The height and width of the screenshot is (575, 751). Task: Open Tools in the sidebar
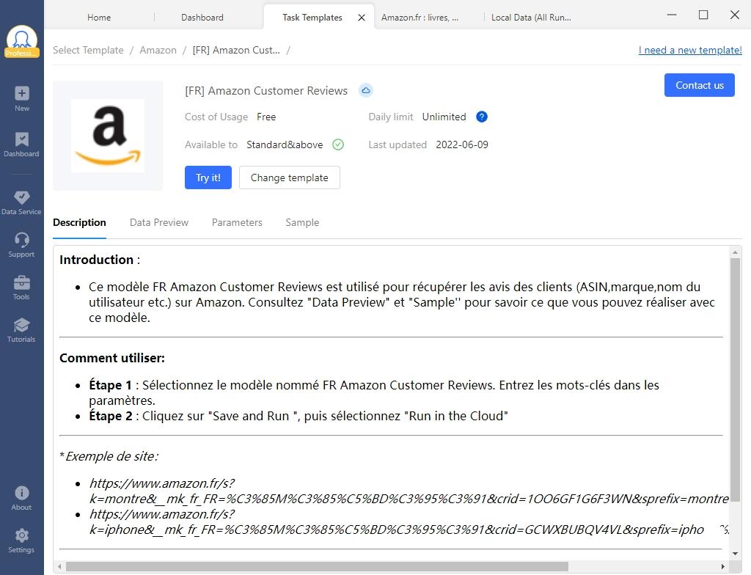(21, 287)
